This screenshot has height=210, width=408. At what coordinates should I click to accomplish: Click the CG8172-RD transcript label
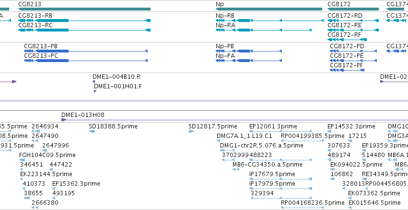click(345, 16)
